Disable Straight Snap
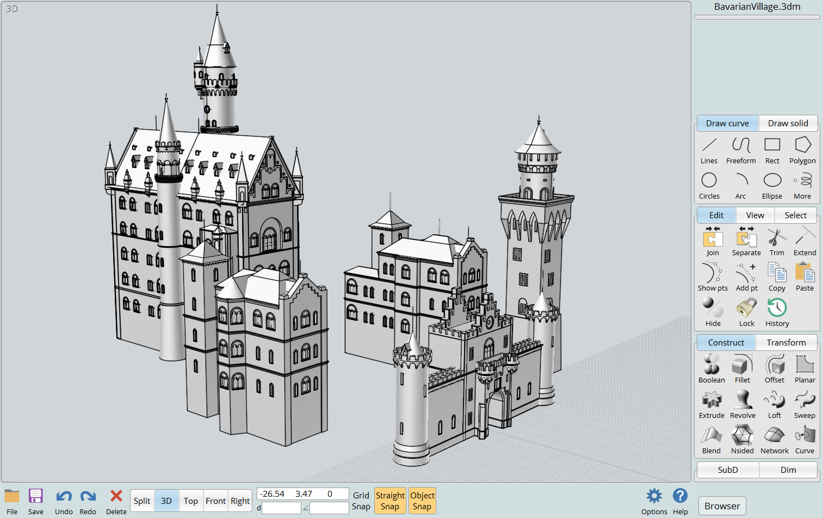The width and height of the screenshot is (823, 518). point(390,501)
